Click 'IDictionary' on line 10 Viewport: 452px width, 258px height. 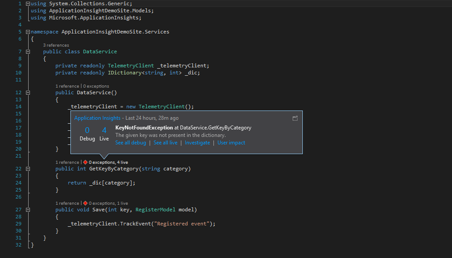(125, 73)
